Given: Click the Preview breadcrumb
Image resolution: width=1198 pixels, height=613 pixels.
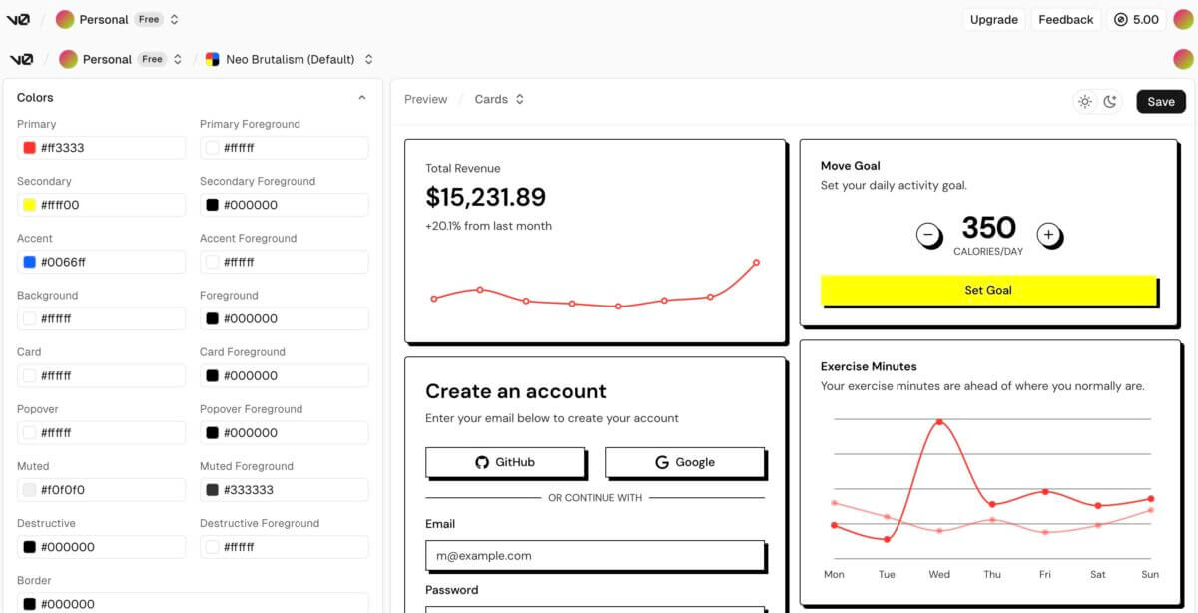Looking at the screenshot, I should [x=425, y=99].
